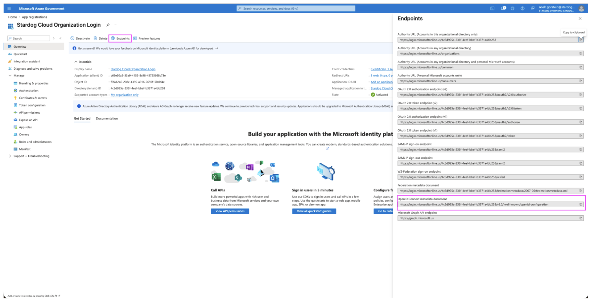Screen dimensions: 591x302
Task: Click View all quickstart guides button
Action: pos(314,211)
